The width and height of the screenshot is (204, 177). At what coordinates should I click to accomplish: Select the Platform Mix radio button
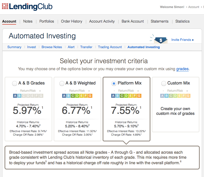click(114, 83)
